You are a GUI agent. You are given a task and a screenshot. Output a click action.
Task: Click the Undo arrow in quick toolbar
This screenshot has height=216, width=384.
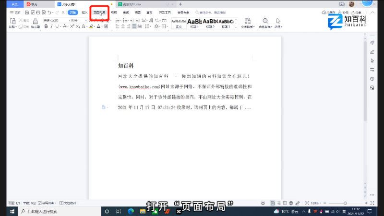click(x=50, y=12)
